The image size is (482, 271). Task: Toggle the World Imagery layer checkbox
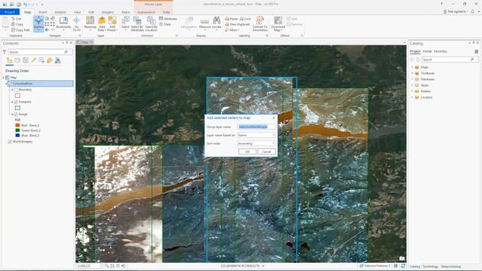(10, 142)
